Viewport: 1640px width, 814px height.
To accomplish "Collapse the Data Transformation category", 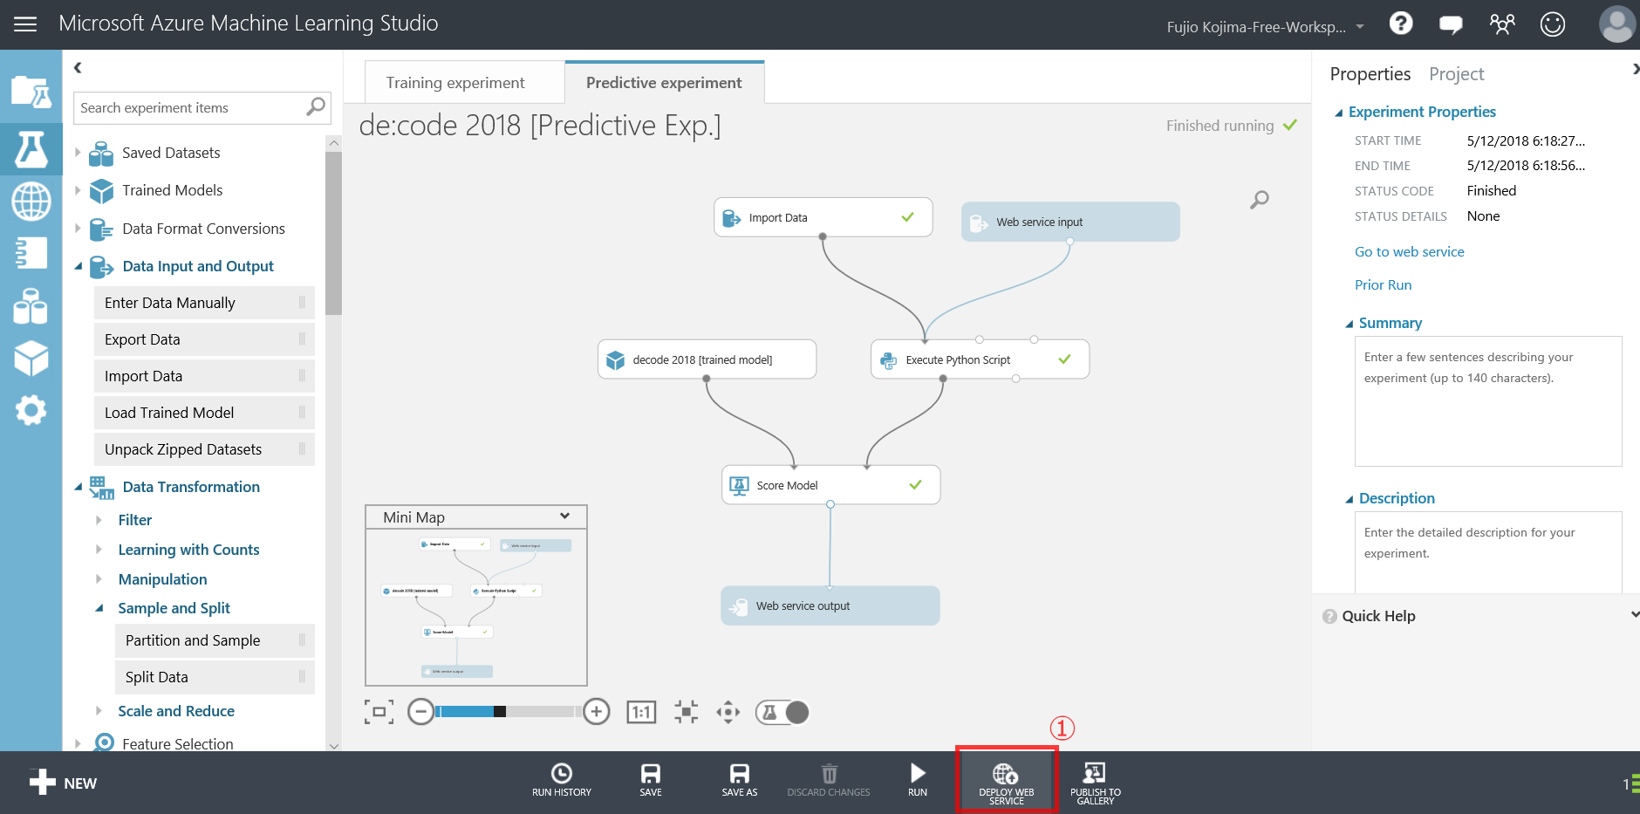I will 78,487.
